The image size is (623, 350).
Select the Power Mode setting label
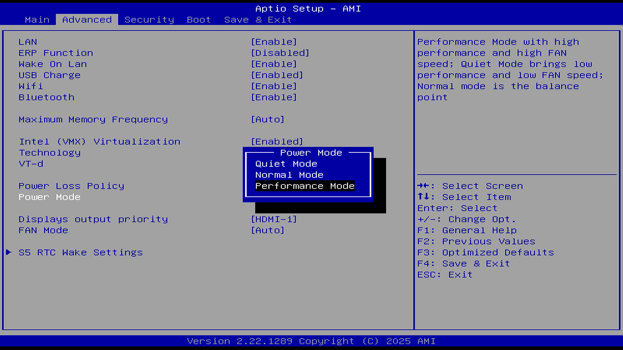pos(49,197)
